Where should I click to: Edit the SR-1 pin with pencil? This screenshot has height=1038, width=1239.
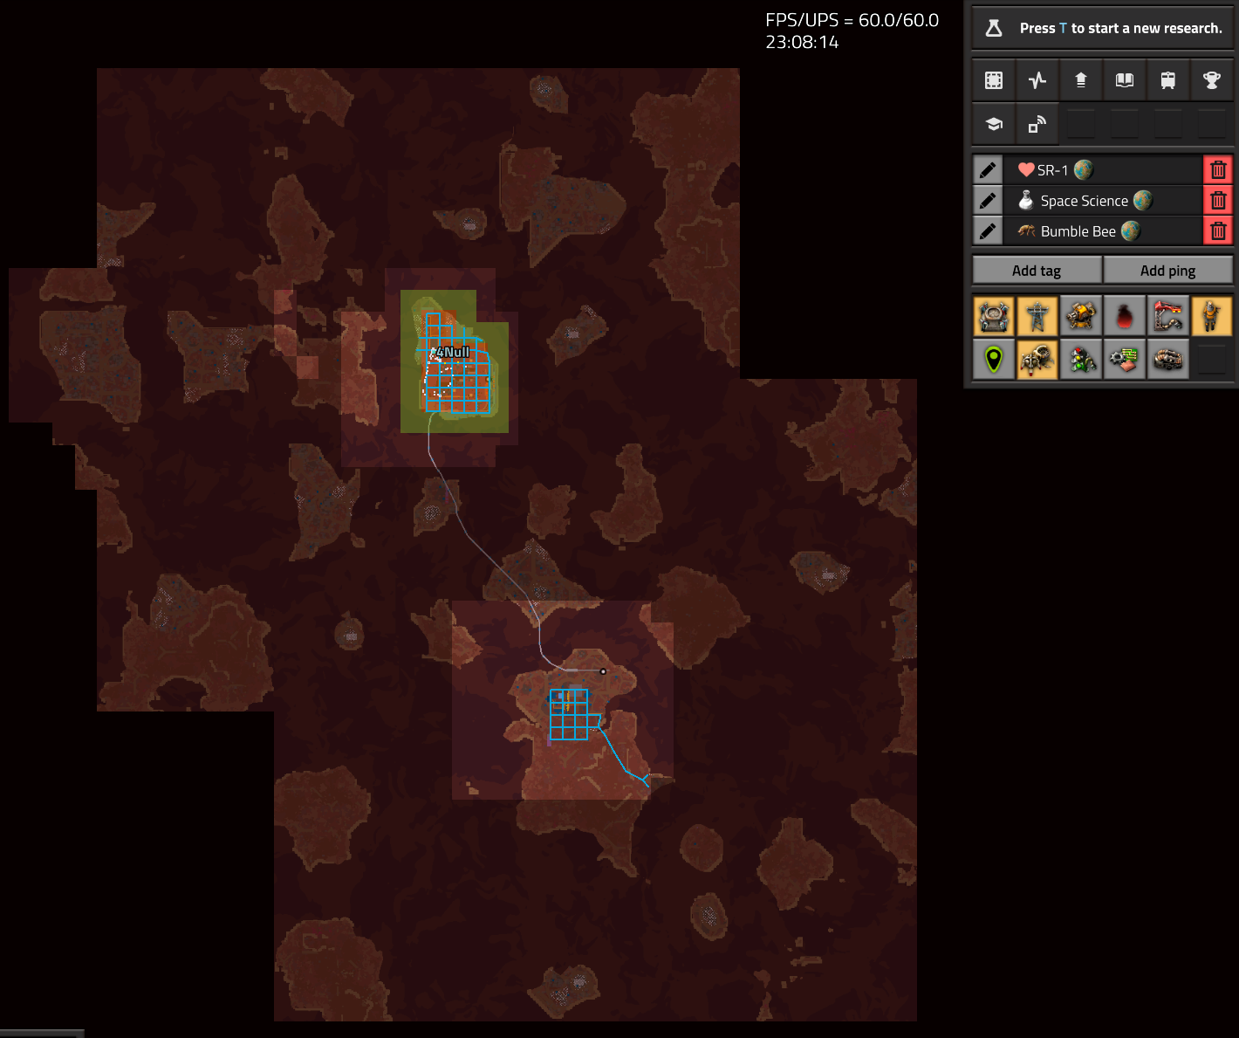(988, 170)
